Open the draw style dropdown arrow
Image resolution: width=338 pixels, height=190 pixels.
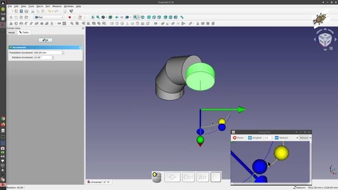(107, 17)
